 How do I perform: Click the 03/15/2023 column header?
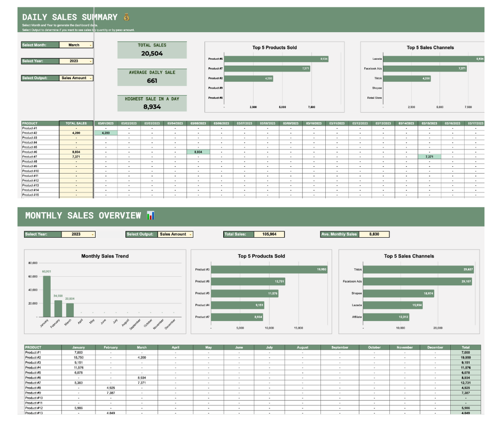429,123
